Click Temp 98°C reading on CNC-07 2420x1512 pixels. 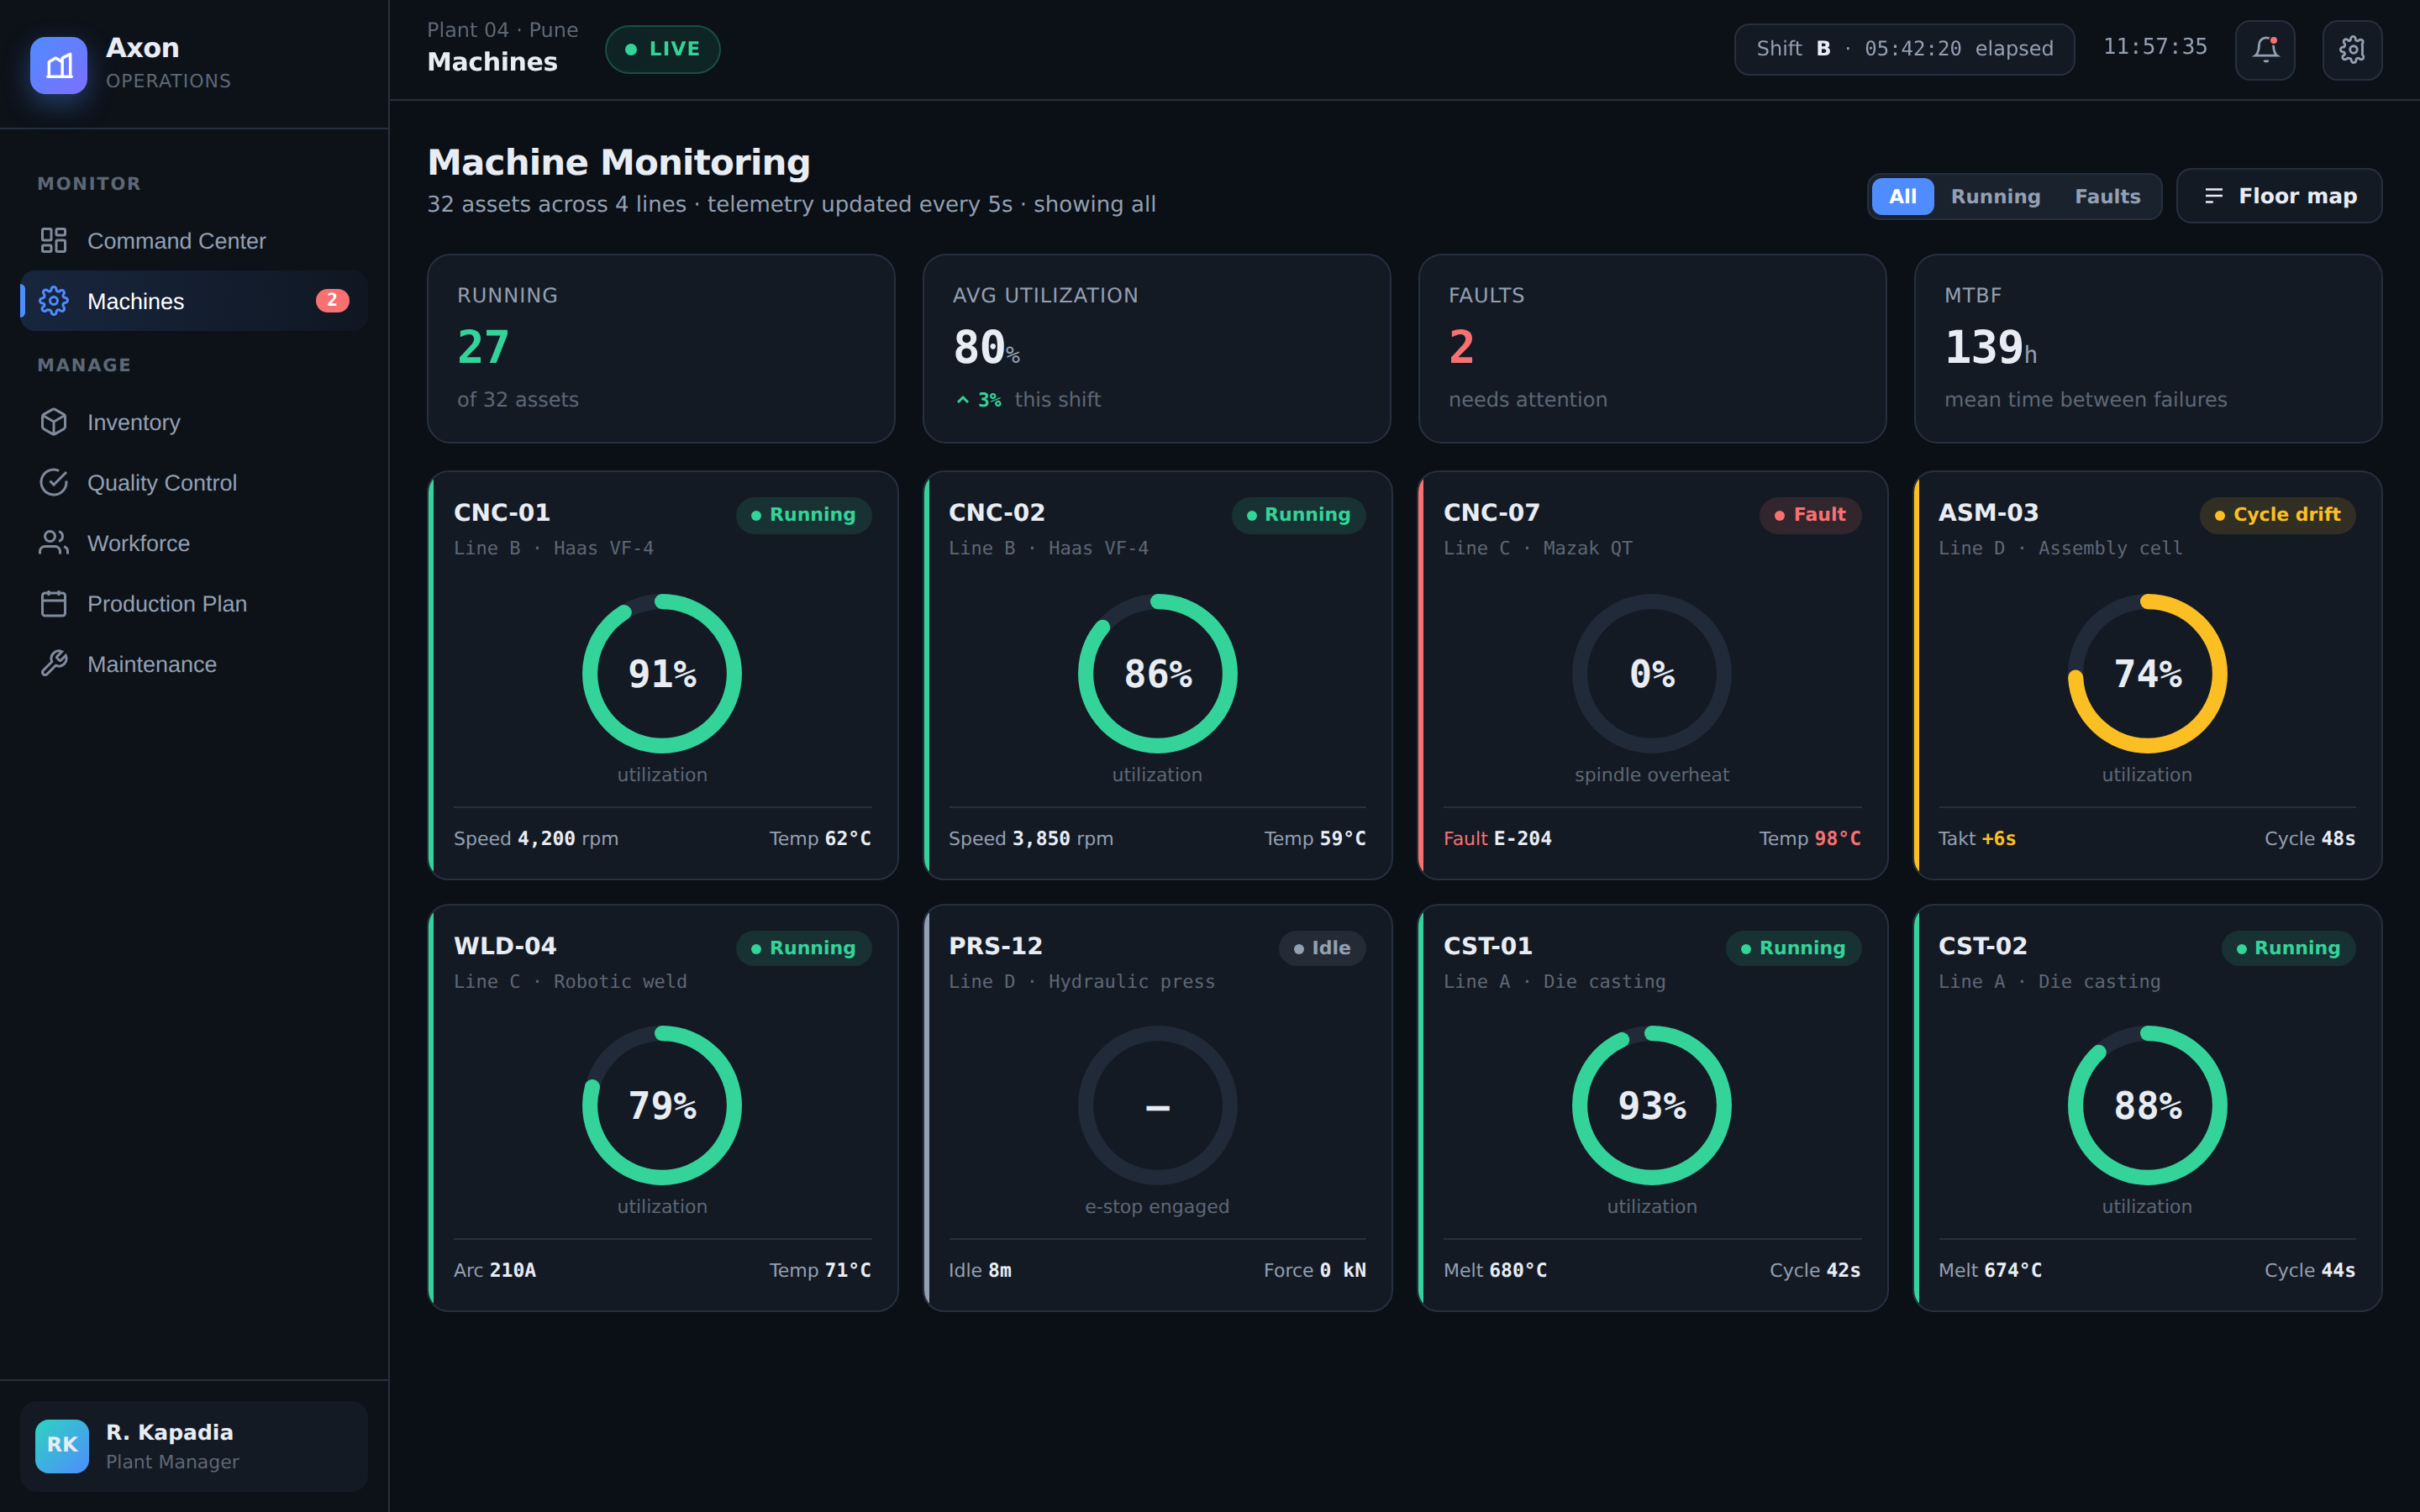(1810, 839)
